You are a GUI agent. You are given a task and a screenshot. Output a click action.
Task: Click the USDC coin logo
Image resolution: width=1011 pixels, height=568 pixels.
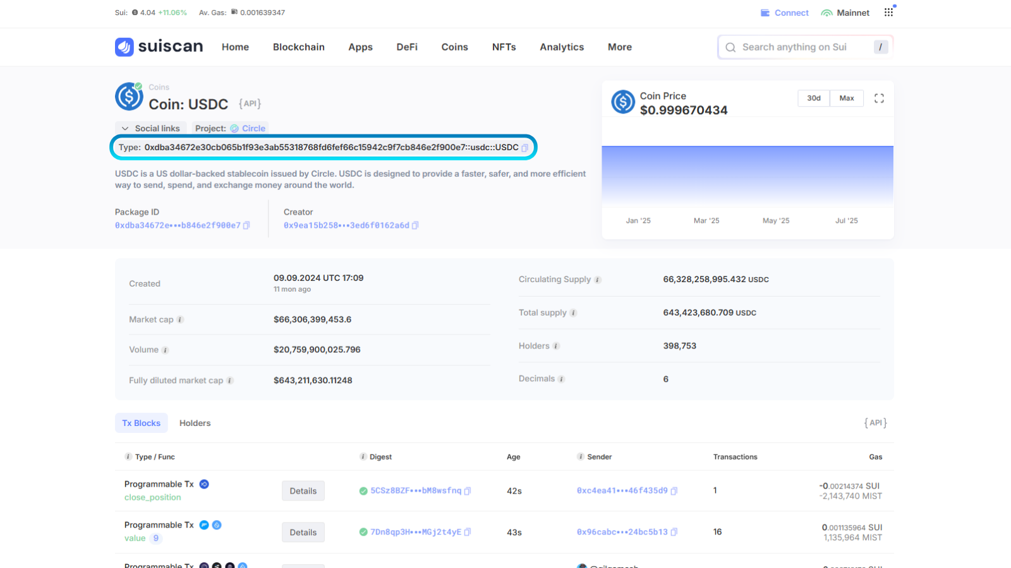pyautogui.click(x=129, y=97)
